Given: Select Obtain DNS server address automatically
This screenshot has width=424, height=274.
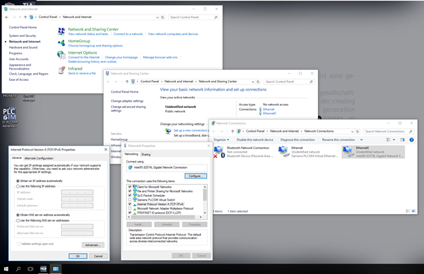Looking at the screenshot, I should pyautogui.click(x=18, y=215).
